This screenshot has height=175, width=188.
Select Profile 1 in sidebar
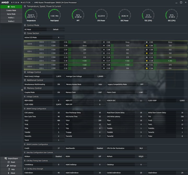(11, 18)
